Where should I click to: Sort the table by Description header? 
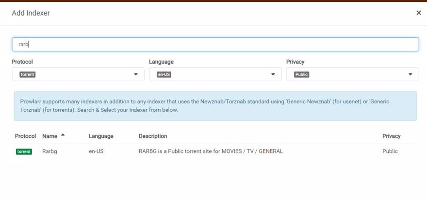tap(153, 136)
